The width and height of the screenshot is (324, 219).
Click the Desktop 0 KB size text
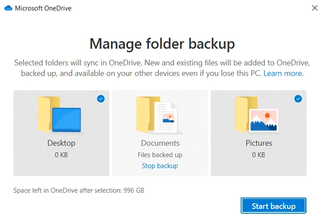click(61, 154)
